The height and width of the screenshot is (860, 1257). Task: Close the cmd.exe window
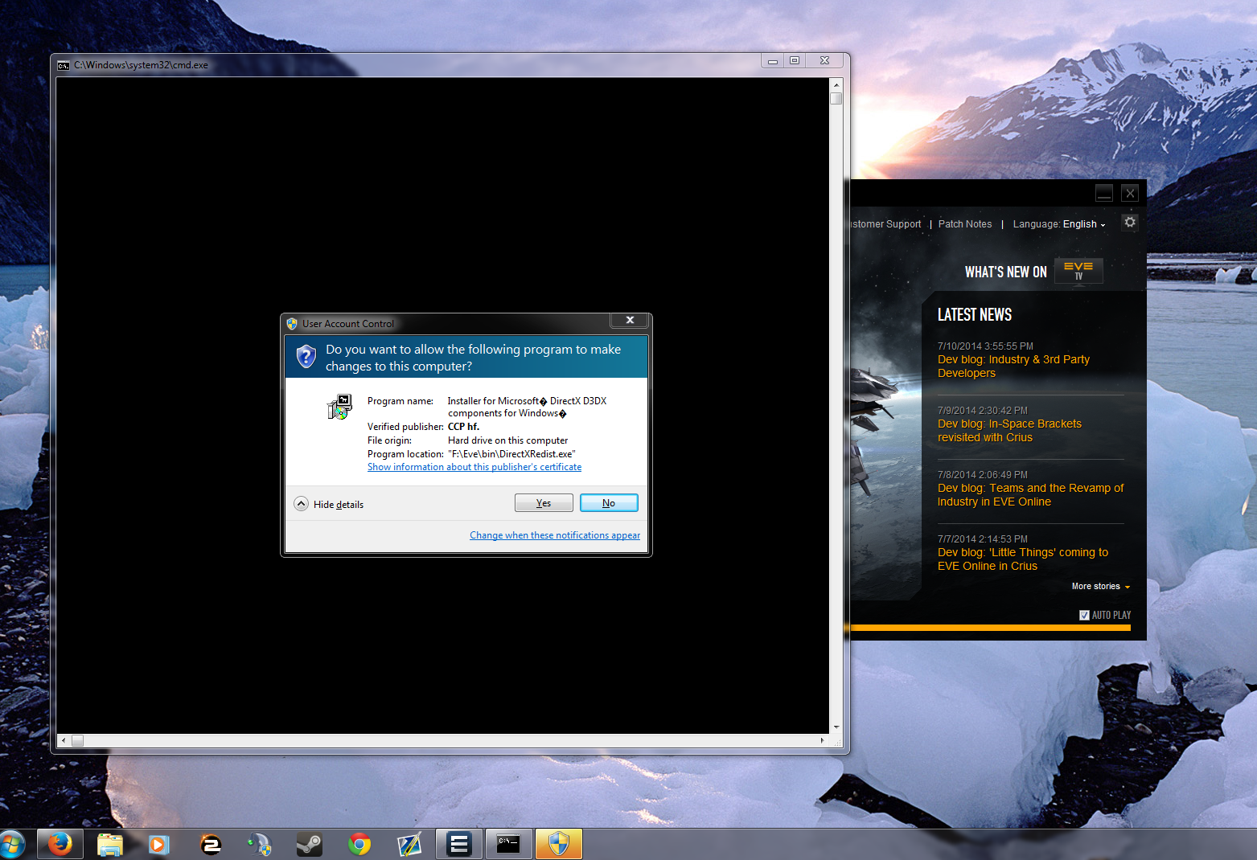pyautogui.click(x=824, y=61)
